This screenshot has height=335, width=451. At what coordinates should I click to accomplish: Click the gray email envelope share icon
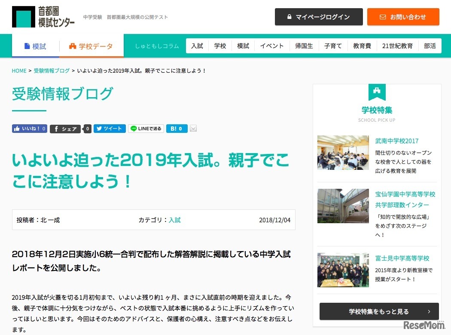click(193, 129)
